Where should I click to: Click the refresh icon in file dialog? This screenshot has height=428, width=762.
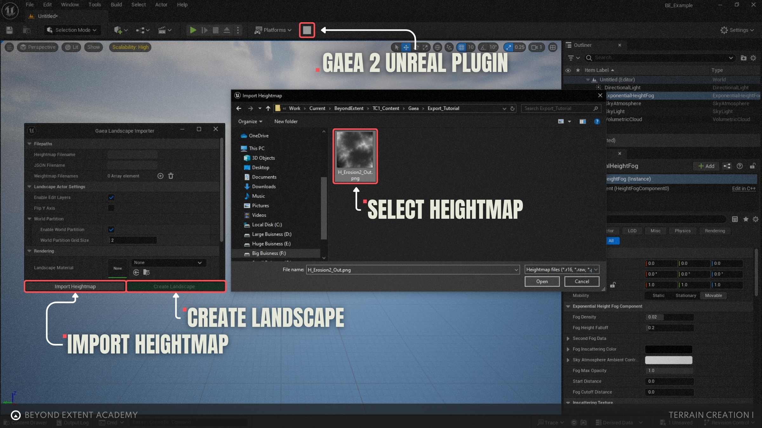point(512,108)
